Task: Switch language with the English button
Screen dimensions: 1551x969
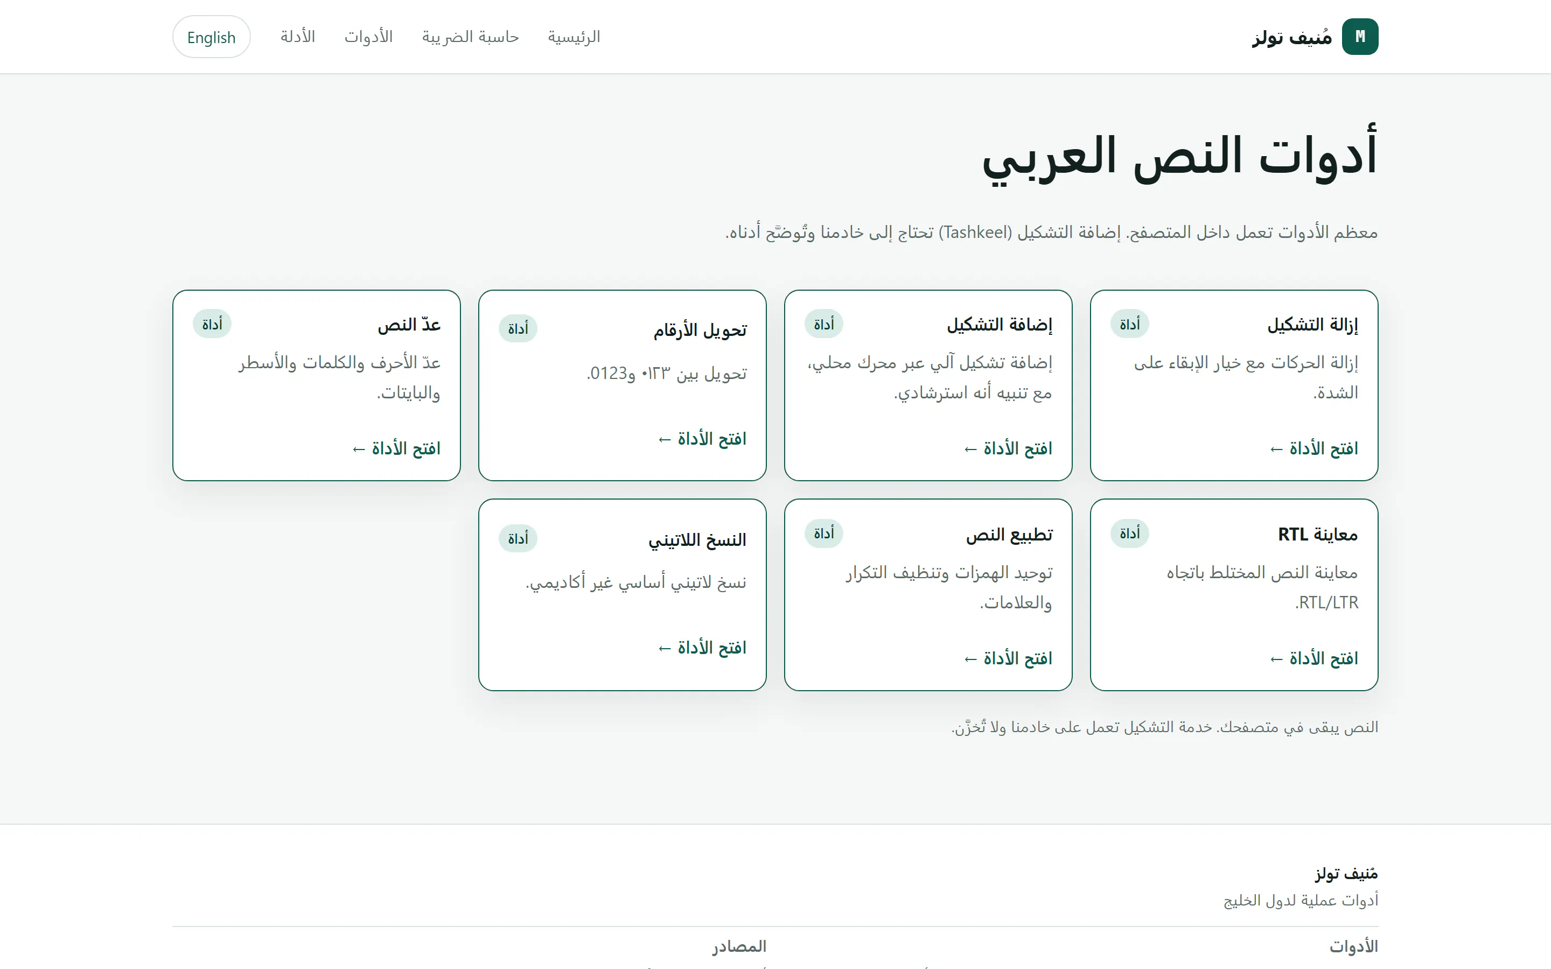Action: click(x=212, y=37)
